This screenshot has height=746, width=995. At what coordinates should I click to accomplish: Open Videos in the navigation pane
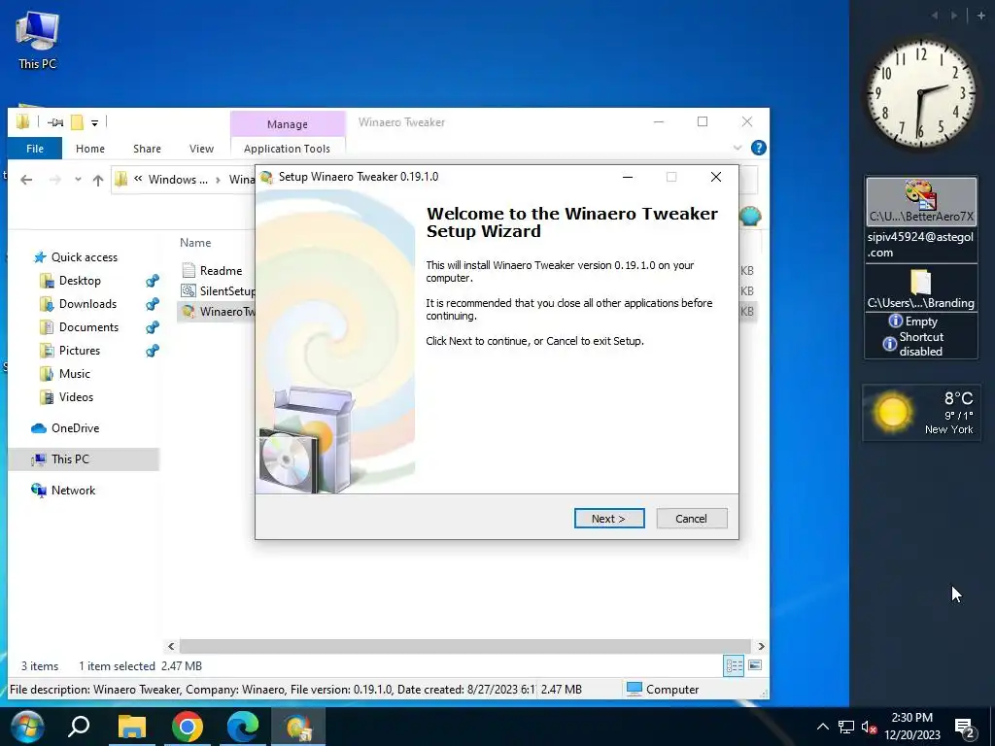[x=76, y=397]
